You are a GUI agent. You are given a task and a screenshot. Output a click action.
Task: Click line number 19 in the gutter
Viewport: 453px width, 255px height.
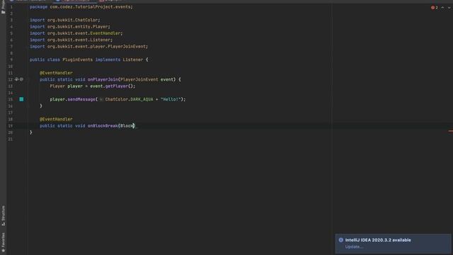pos(11,126)
